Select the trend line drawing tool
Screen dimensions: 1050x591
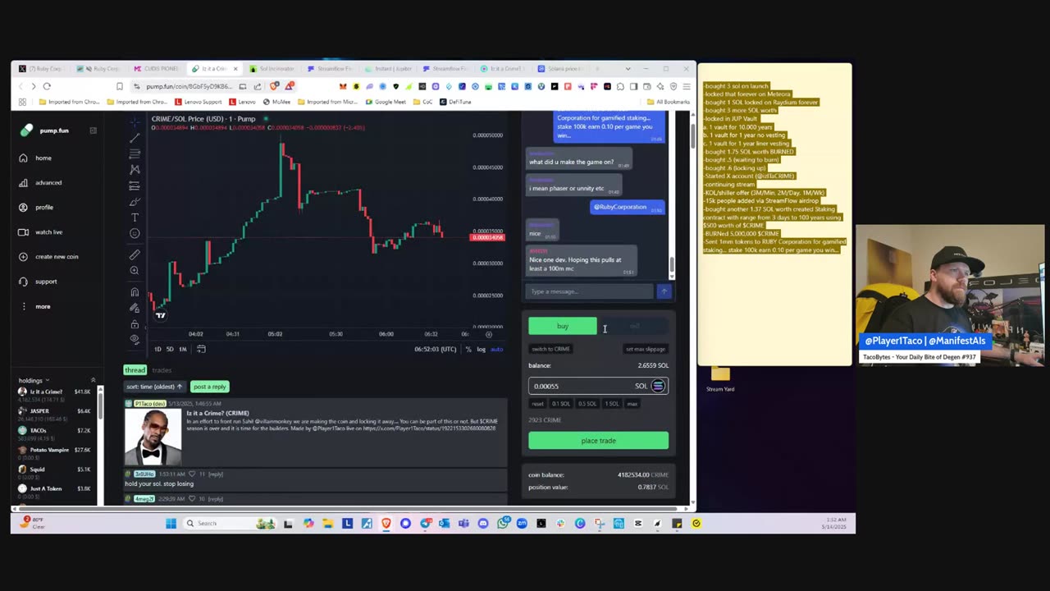135,138
